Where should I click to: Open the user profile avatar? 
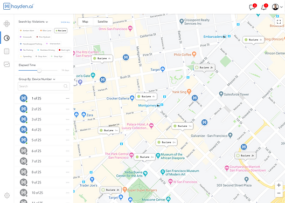tap(275, 7)
